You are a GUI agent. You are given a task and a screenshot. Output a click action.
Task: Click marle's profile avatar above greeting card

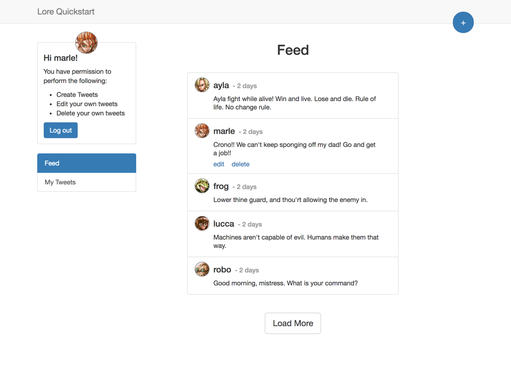point(86,43)
